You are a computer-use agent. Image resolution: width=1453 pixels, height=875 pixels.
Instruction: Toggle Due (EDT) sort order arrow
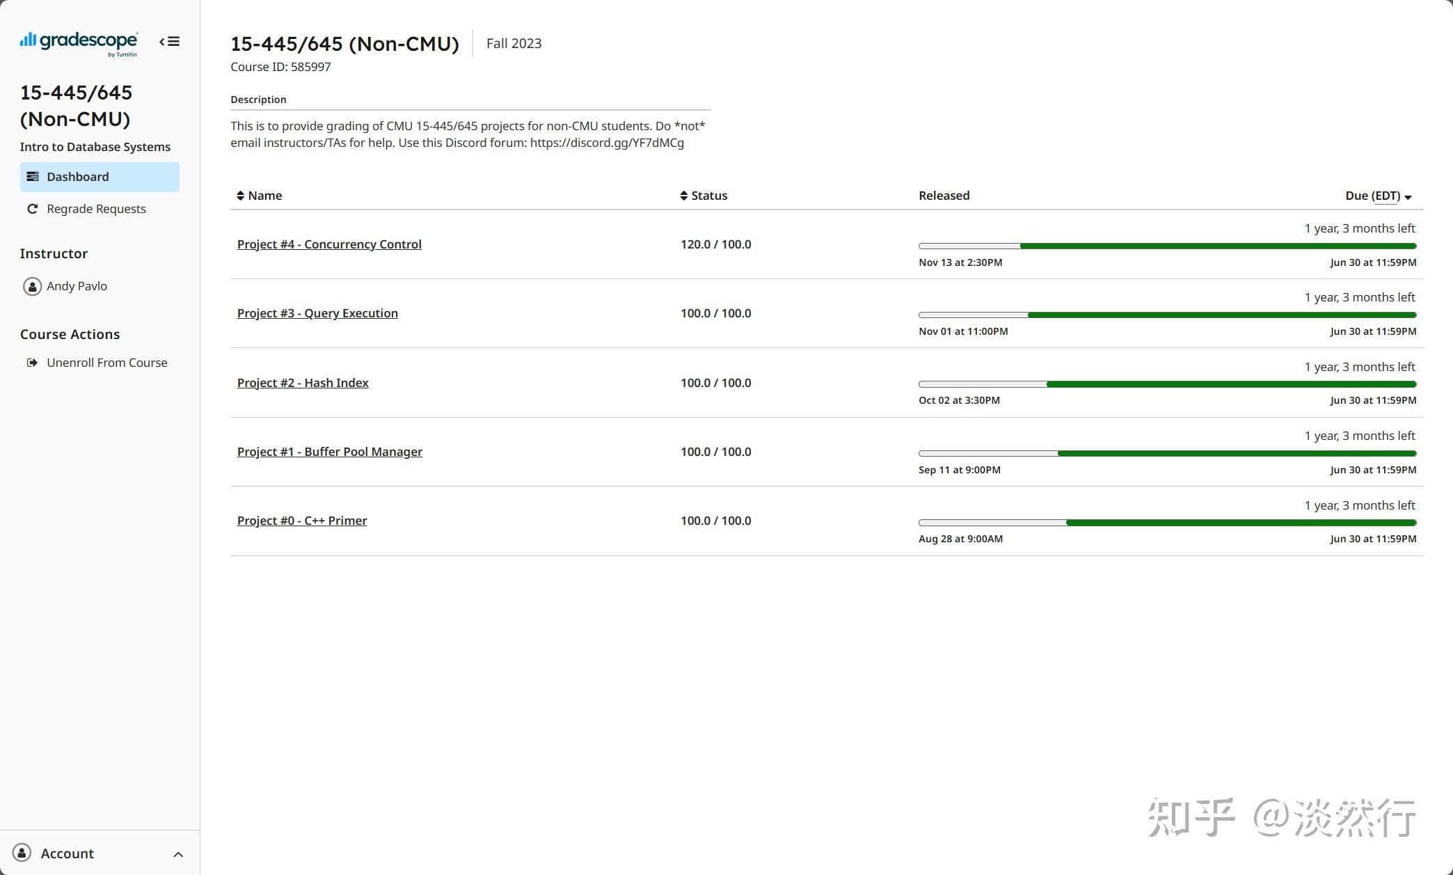click(x=1408, y=197)
